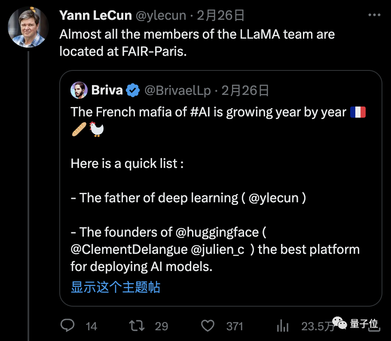Open the @BrivaelLp handle
The image size is (391, 341).
tap(178, 90)
